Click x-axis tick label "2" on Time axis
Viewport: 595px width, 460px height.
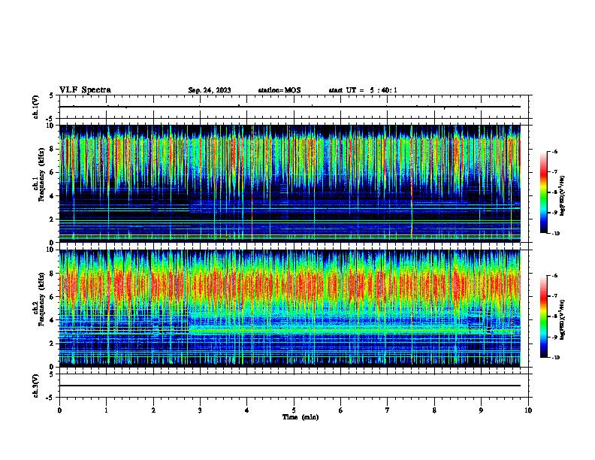(153, 410)
